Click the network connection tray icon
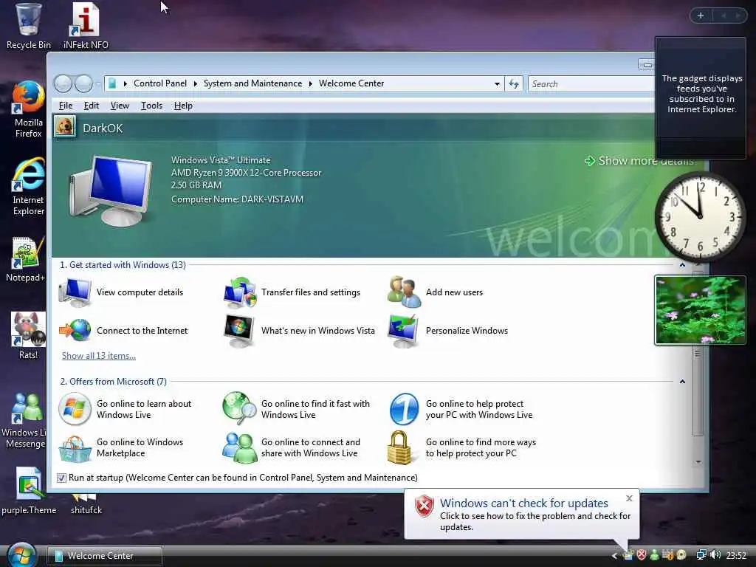The height and width of the screenshot is (567, 756). [701, 555]
